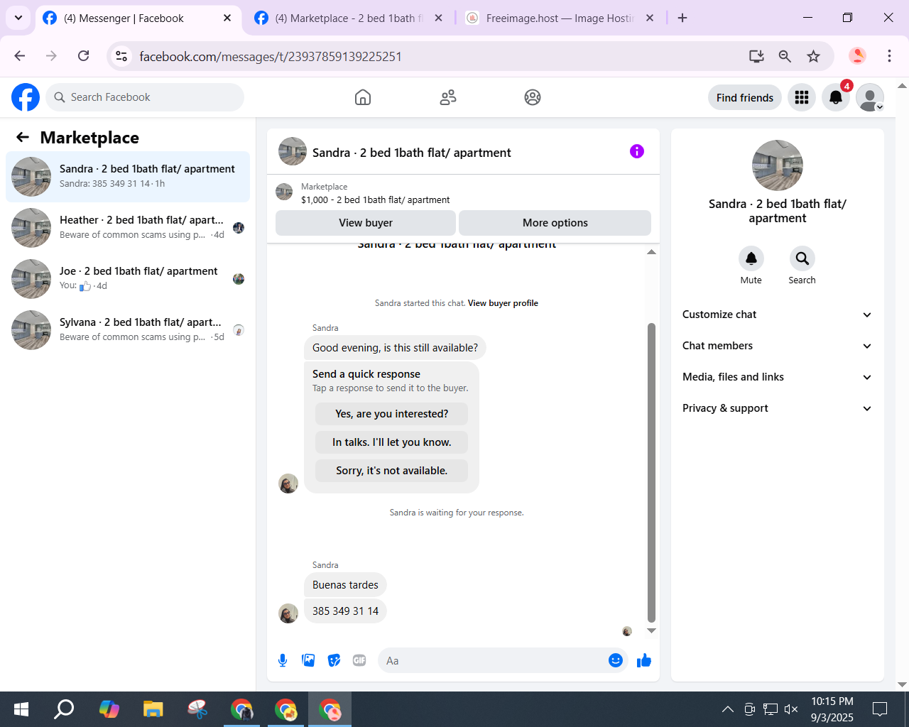Click the Marketplace back arrow
This screenshot has width=909, height=727.
[23, 137]
